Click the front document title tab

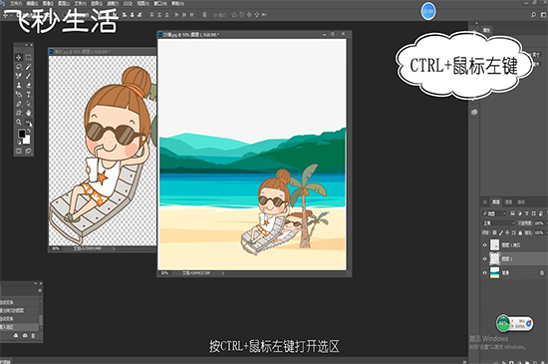(191, 35)
